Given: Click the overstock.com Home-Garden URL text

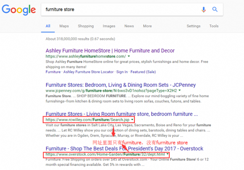Looking at the screenshot, I should tap(105, 154).
